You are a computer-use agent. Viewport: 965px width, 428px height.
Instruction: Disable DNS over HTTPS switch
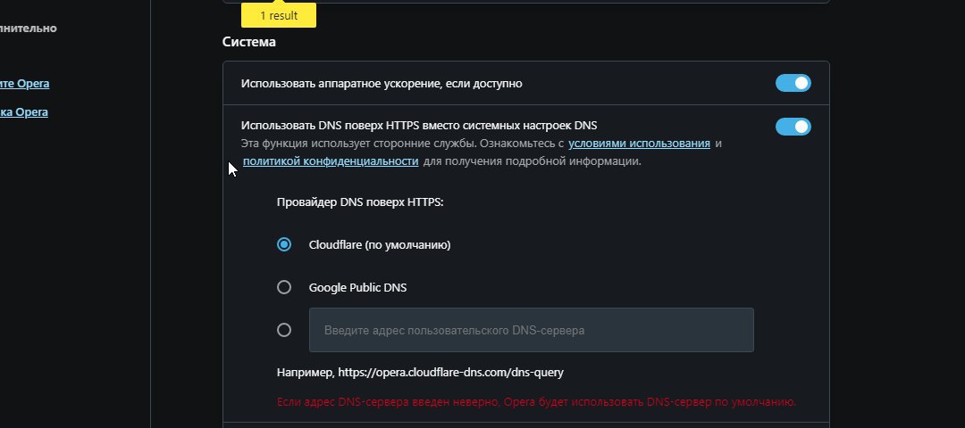(793, 127)
